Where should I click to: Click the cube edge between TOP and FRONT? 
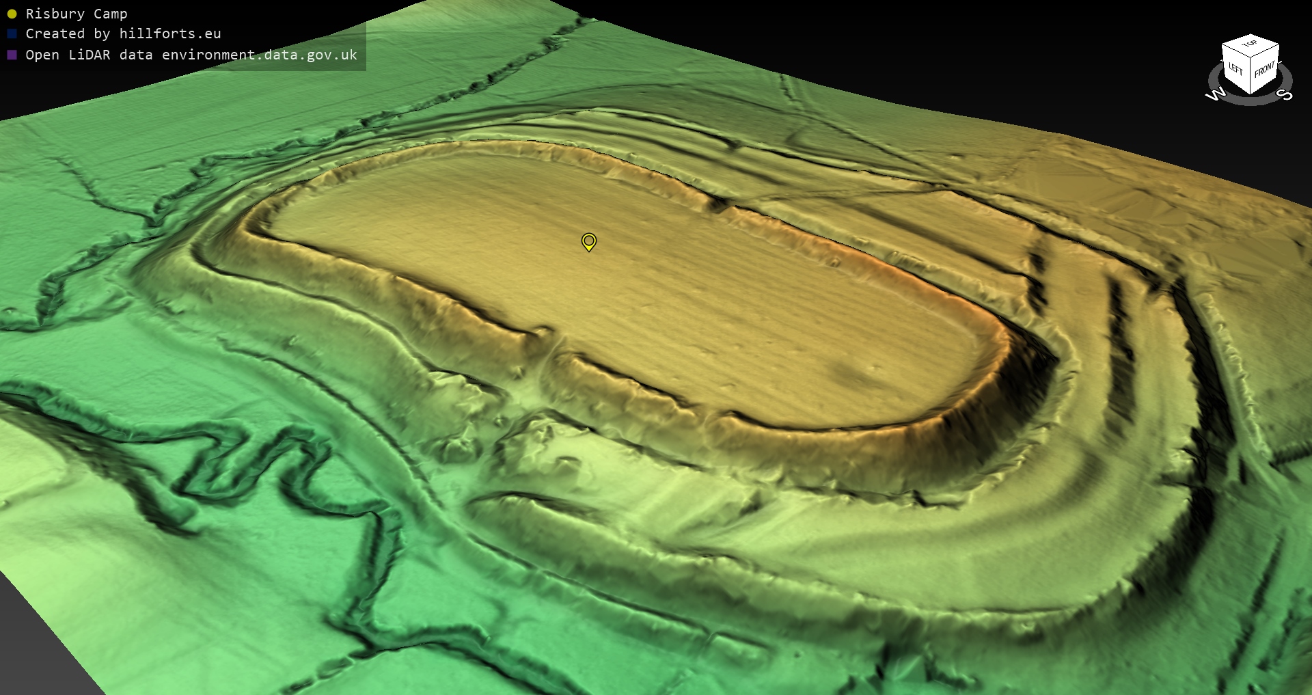pos(1266,52)
